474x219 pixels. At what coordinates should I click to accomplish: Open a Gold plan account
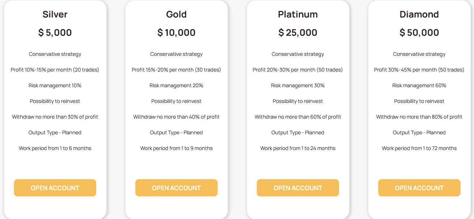[176, 188]
